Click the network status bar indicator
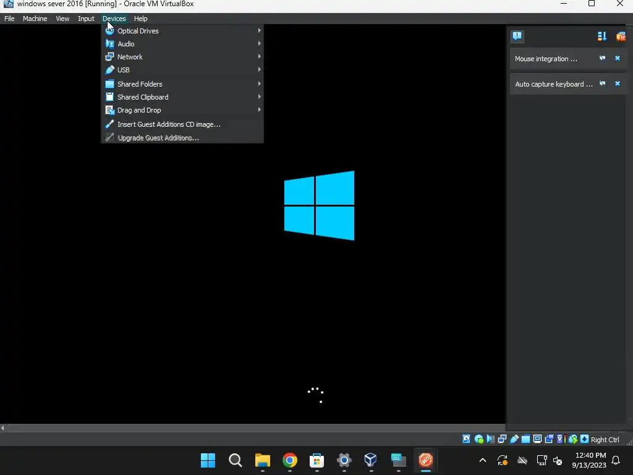The height and width of the screenshot is (475, 633). (502, 439)
